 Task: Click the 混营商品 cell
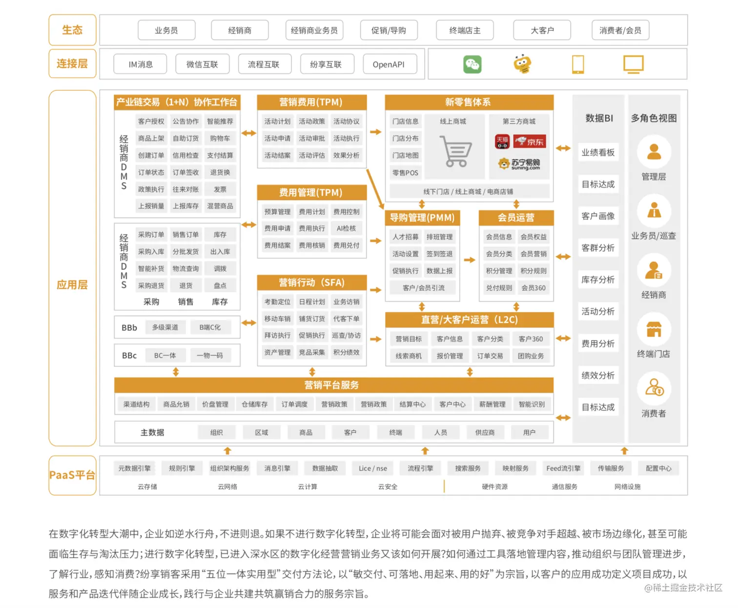point(220,206)
